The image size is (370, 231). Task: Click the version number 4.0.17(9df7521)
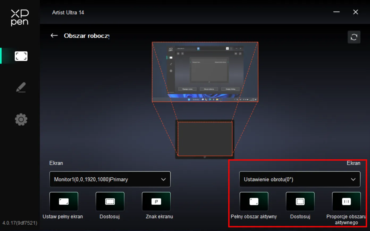tap(20, 223)
